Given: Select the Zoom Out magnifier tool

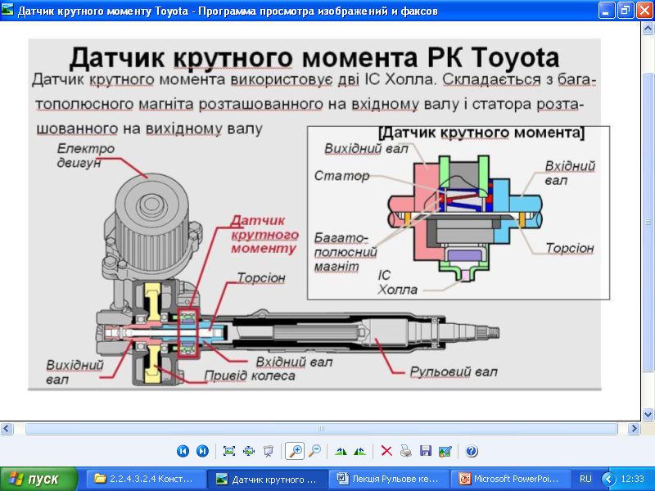Looking at the screenshot, I should [x=314, y=451].
